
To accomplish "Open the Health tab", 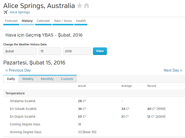I will click(x=81, y=21).
